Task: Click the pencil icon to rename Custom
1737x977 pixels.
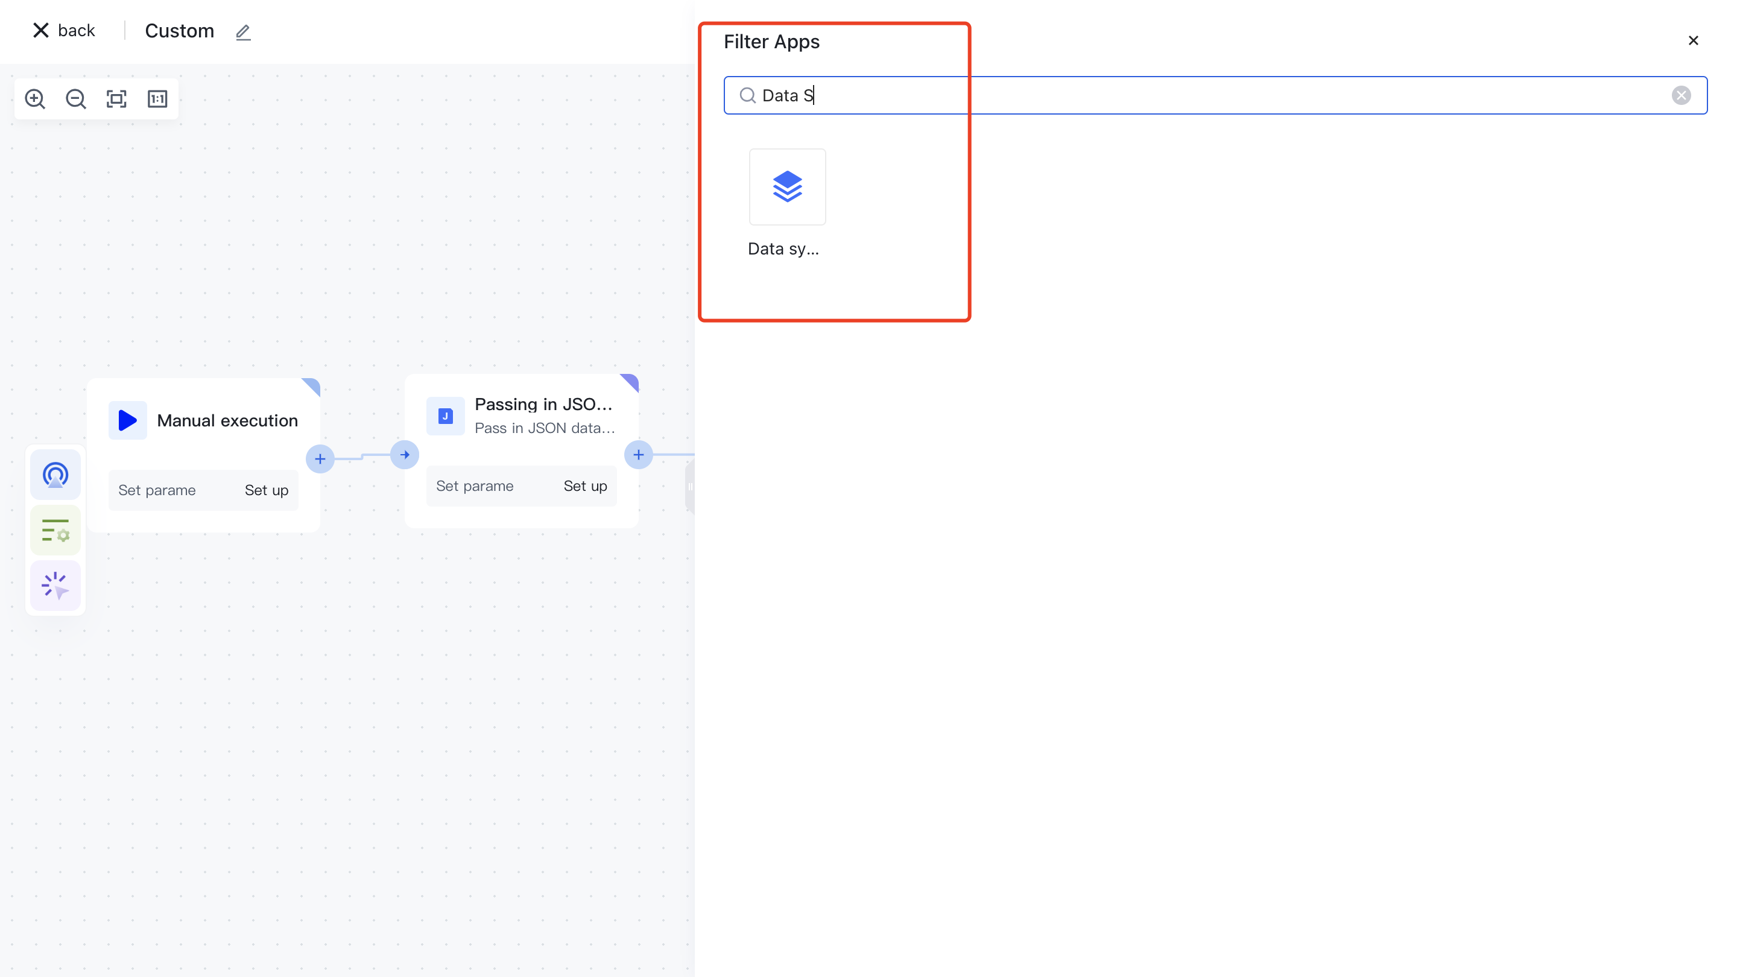Action: click(x=244, y=32)
